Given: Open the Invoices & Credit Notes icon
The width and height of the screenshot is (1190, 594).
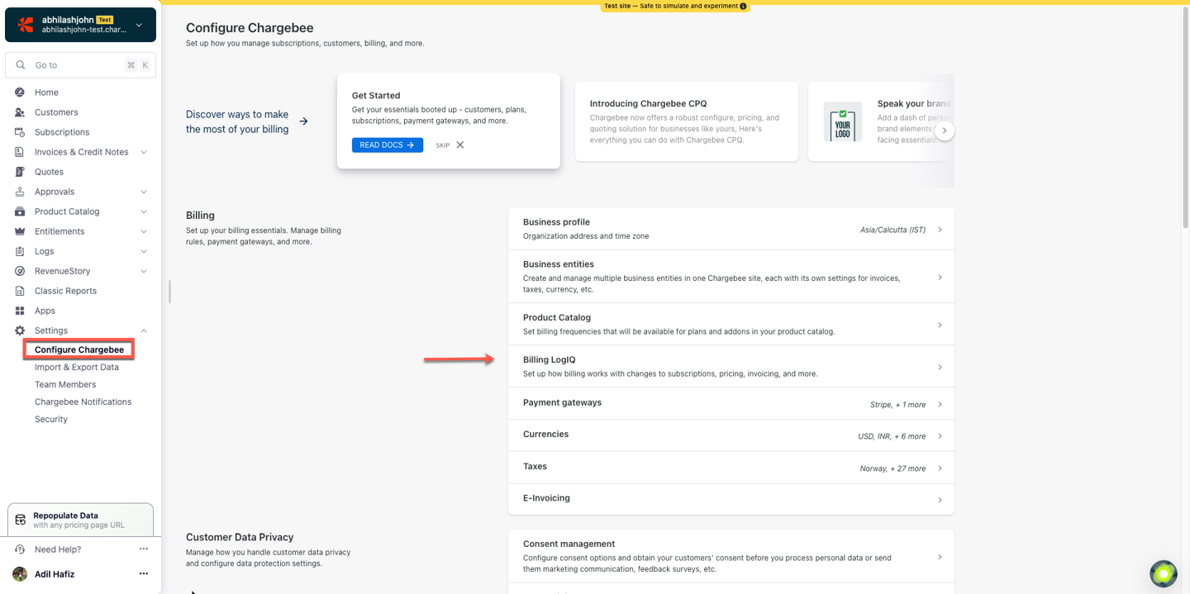Looking at the screenshot, I should tap(20, 152).
